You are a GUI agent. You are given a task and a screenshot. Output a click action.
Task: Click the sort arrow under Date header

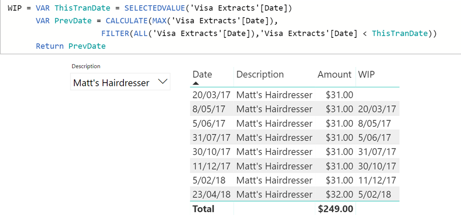coord(196,83)
